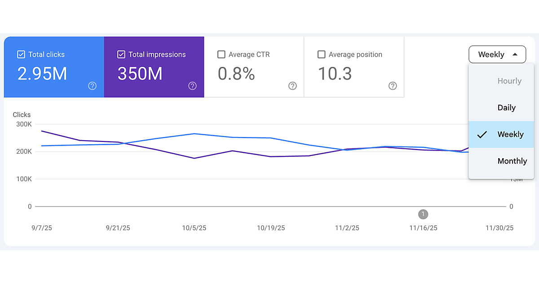Enable the Average CTR checkbox
The image size is (539, 283).
[x=221, y=54]
